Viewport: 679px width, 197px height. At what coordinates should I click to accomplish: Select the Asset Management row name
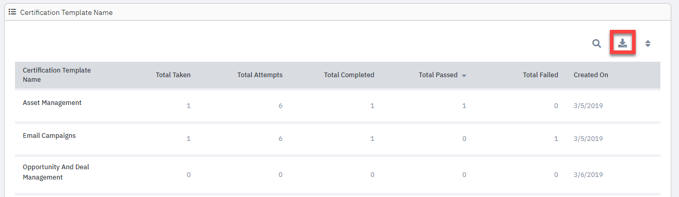point(52,103)
